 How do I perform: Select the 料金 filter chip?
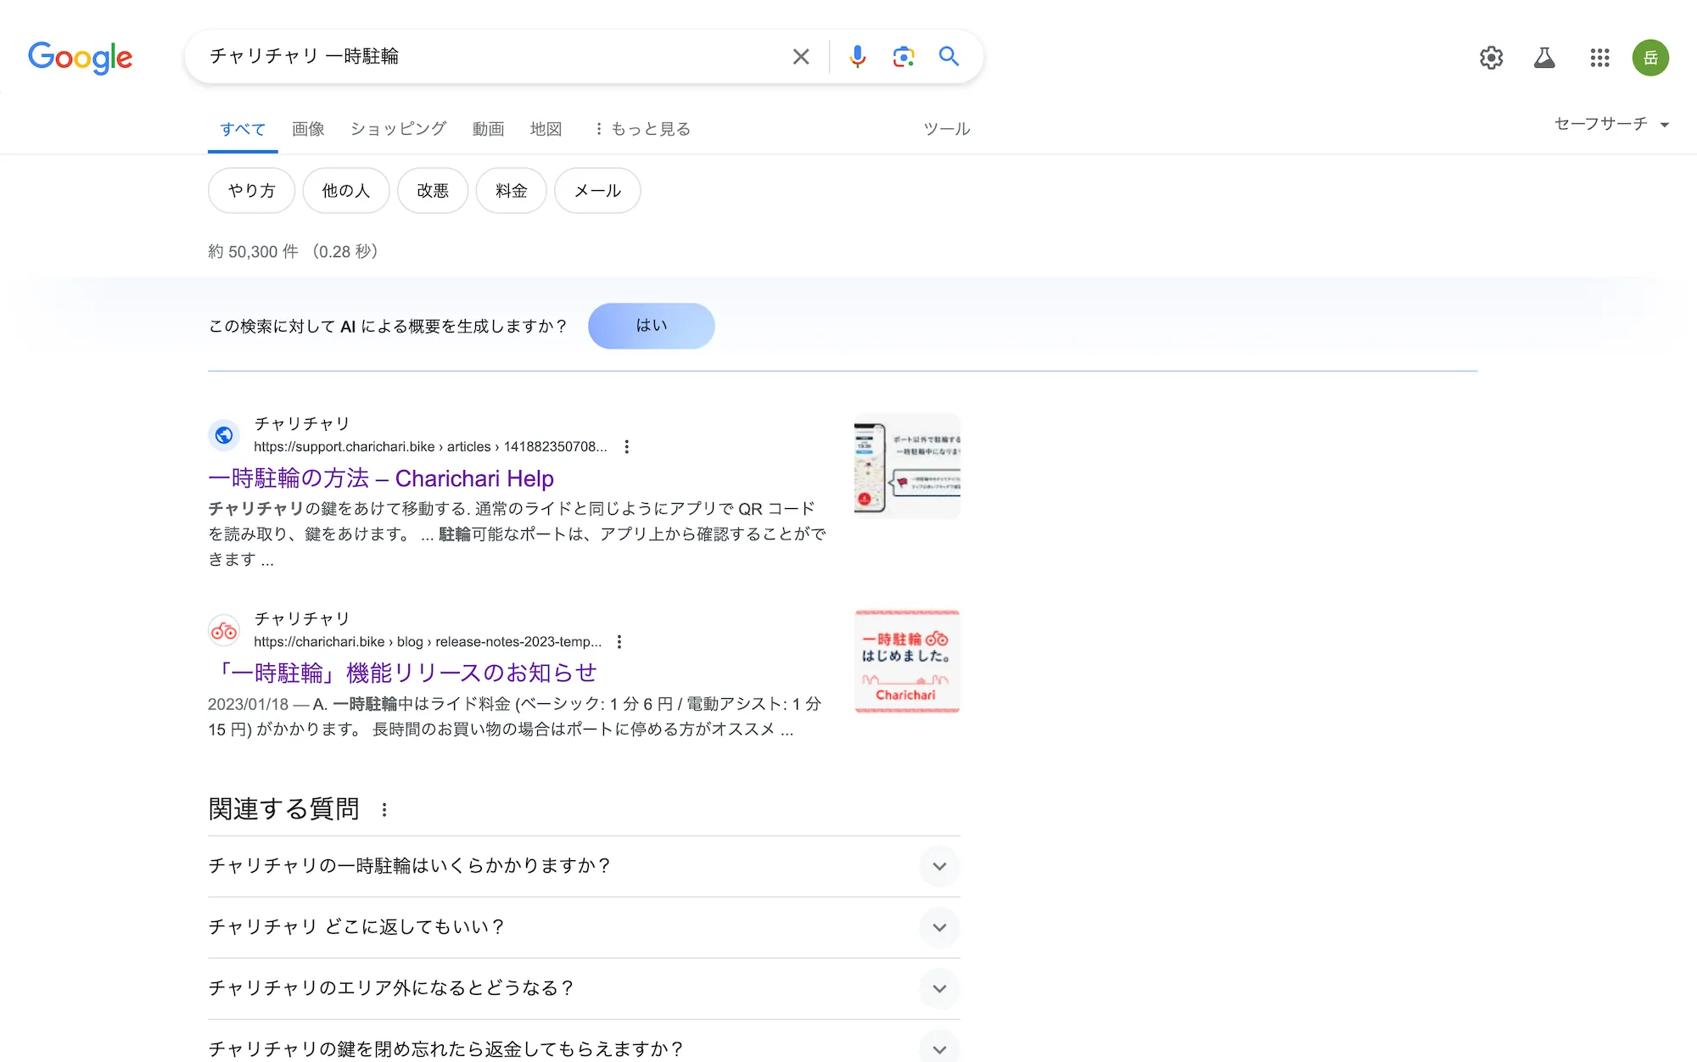click(x=511, y=191)
